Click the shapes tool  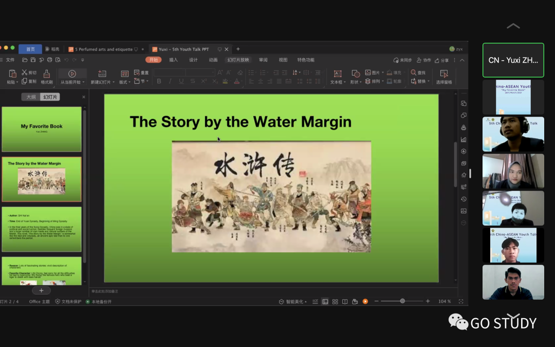(356, 74)
